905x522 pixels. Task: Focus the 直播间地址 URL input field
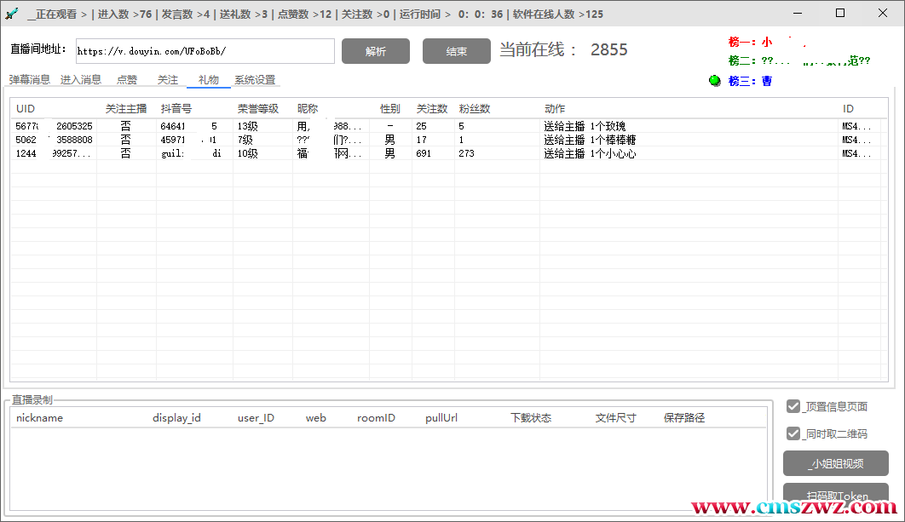tap(205, 51)
